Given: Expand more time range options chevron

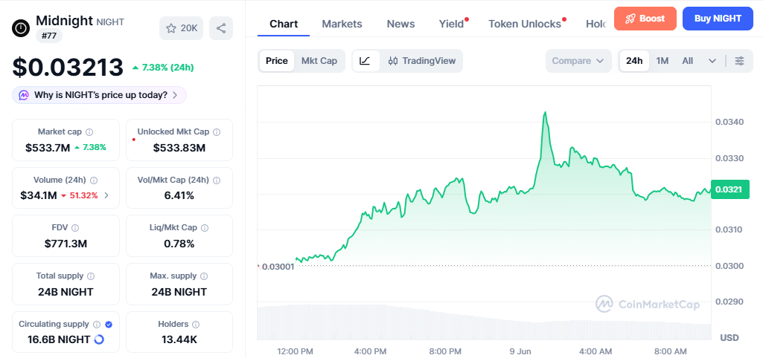Looking at the screenshot, I should point(712,61).
